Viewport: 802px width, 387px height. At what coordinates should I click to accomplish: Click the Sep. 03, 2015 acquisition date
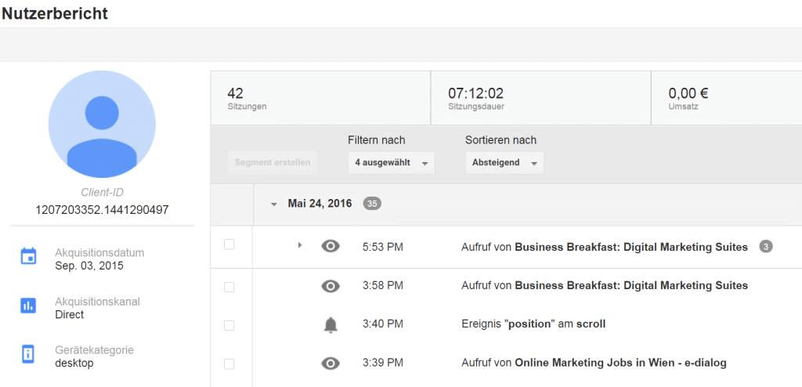click(x=89, y=266)
